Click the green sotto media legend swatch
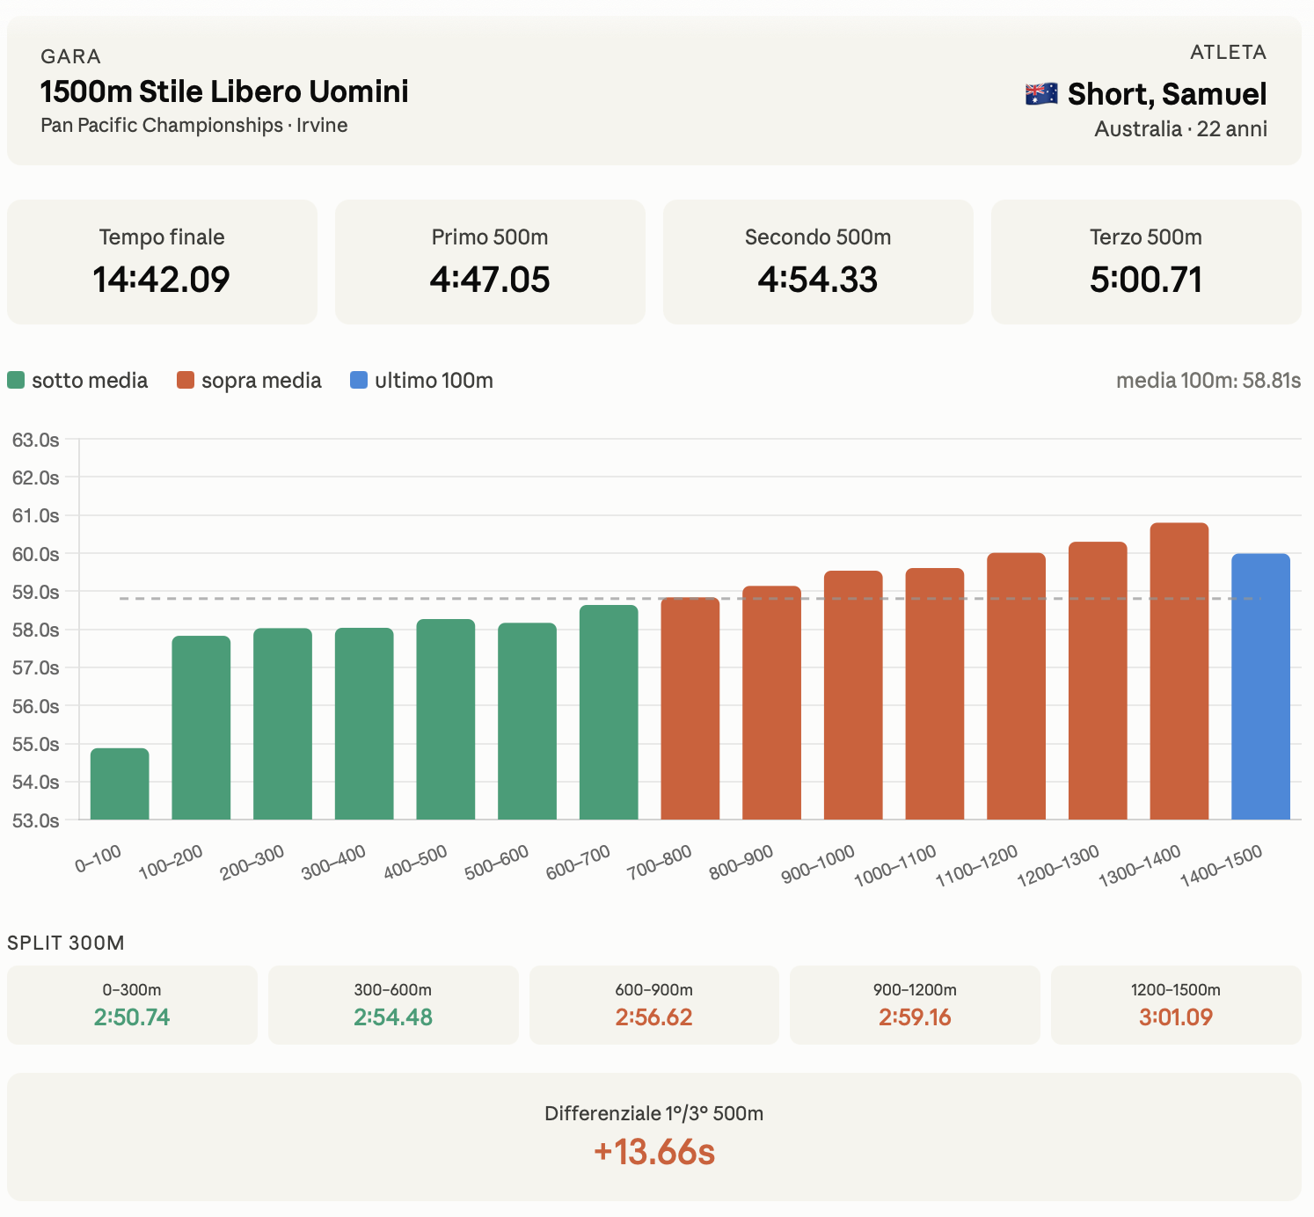Viewport: 1314px width, 1217px height. click(16, 380)
